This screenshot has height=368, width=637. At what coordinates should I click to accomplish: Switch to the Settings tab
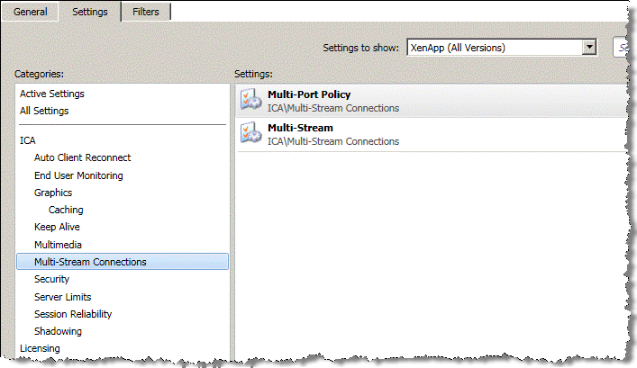[x=90, y=12]
